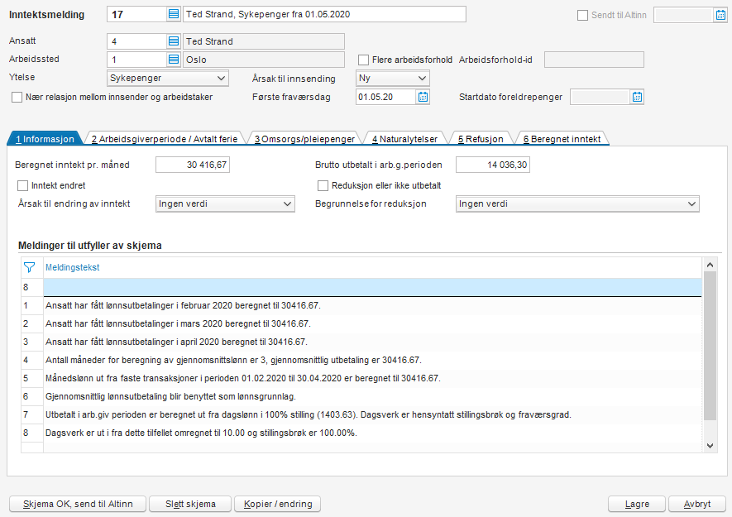Viewport: 732px width, 517px height.
Task: Click the Ted Strand employee name field
Action: (264, 41)
